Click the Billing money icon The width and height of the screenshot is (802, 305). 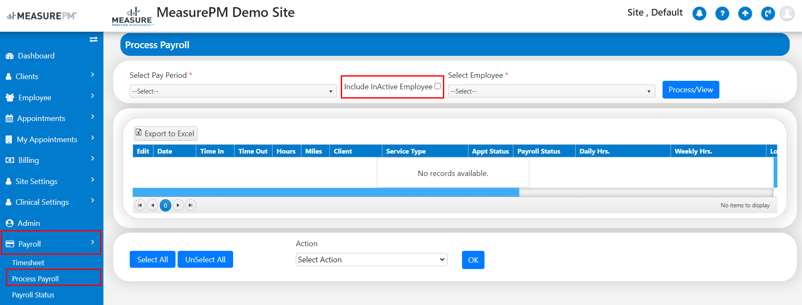(10, 160)
